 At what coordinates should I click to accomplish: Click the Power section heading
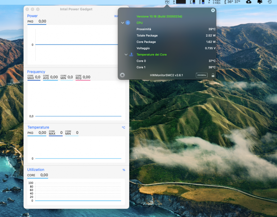click(x=33, y=16)
